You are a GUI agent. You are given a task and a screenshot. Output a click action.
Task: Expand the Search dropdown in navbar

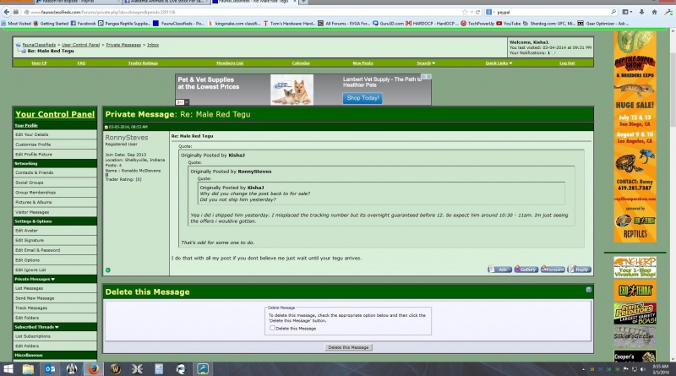click(x=426, y=63)
